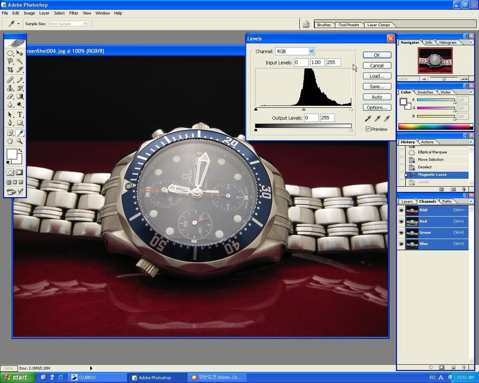Viewport: 479px width, 383px height.
Task: Select the Type tool
Action: tap(20, 115)
